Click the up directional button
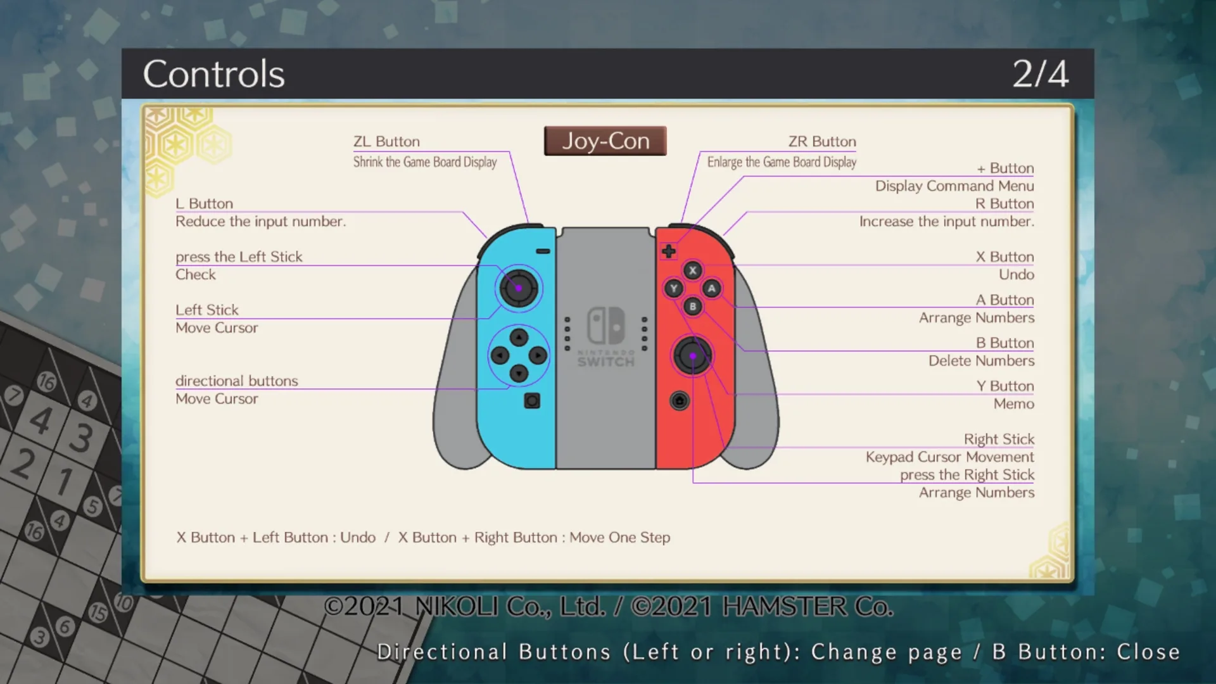The image size is (1216, 684). pos(519,338)
